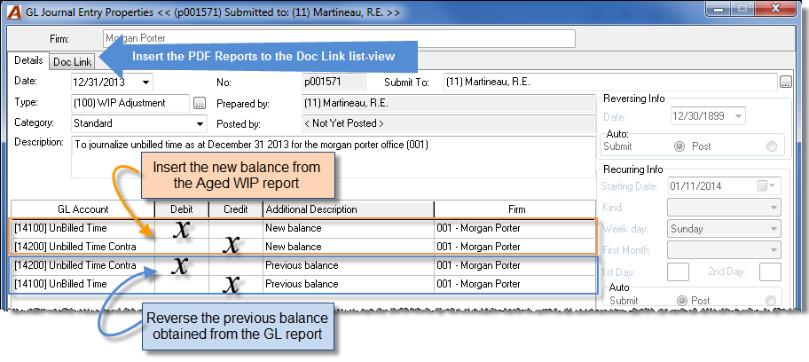Switch to the Details tab
Viewport: 809px width, 362px height.
click(x=28, y=60)
